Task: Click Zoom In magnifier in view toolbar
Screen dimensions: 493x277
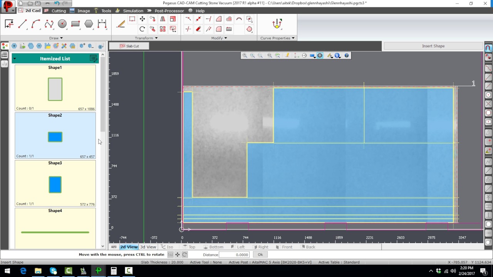Action: pyautogui.click(x=252, y=55)
